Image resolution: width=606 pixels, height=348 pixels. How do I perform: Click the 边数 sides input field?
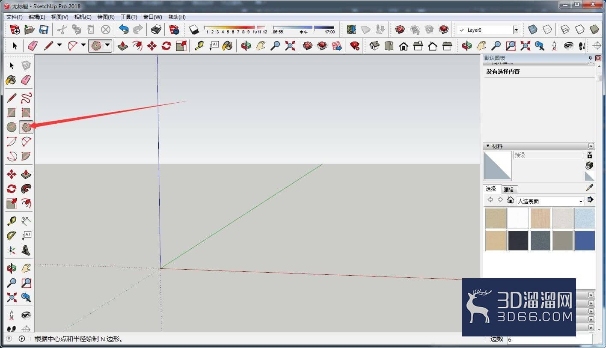point(550,339)
